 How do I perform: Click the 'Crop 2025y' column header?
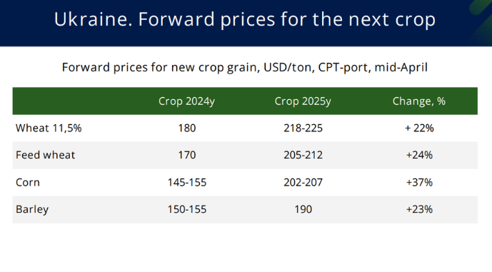(x=303, y=101)
